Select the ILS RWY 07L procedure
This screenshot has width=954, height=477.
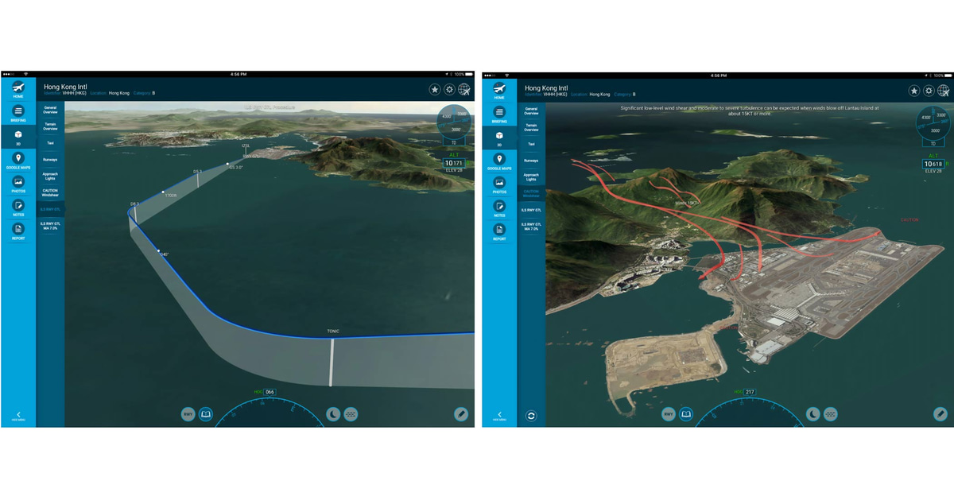pyautogui.click(x=50, y=209)
